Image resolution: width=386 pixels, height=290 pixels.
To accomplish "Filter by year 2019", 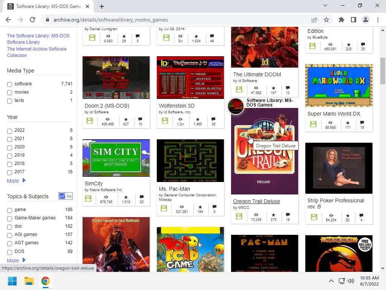I will [x=9, y=156].
